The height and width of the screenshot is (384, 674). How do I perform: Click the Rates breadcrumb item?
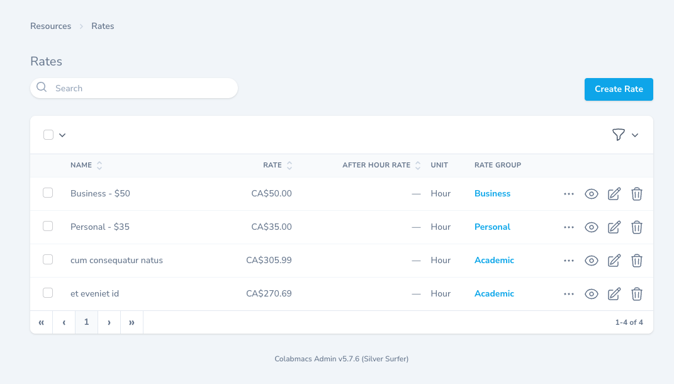tap(103, 26)
